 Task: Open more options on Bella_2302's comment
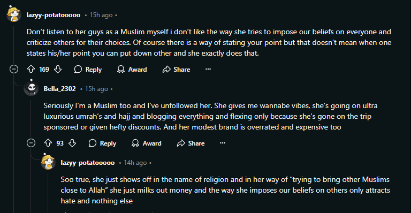[x=223, y=143]
